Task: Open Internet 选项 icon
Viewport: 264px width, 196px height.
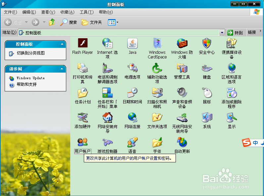Action: click(x=107, y=43)
